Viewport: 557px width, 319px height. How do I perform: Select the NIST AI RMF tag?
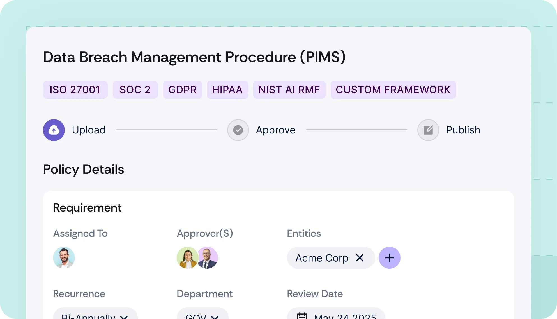pos(289,90)
